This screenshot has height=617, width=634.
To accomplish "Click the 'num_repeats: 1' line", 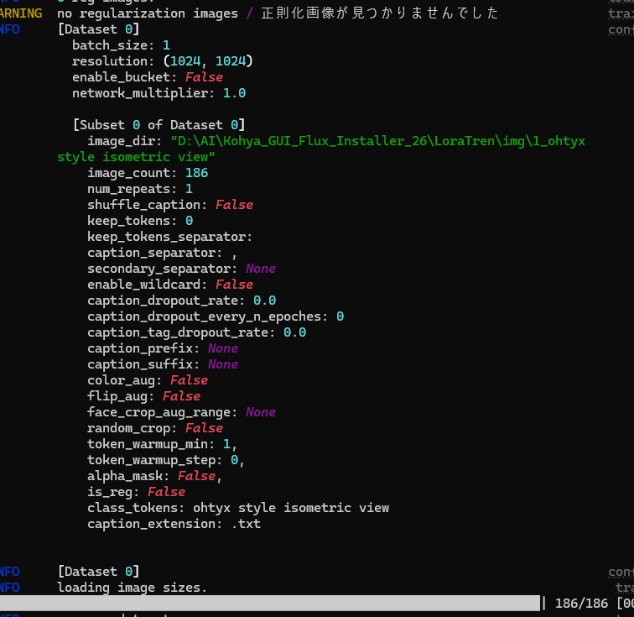I will (140, 189).
